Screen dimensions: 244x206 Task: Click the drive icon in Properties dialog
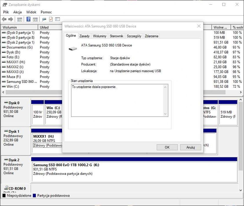click(x=73, y=49)
